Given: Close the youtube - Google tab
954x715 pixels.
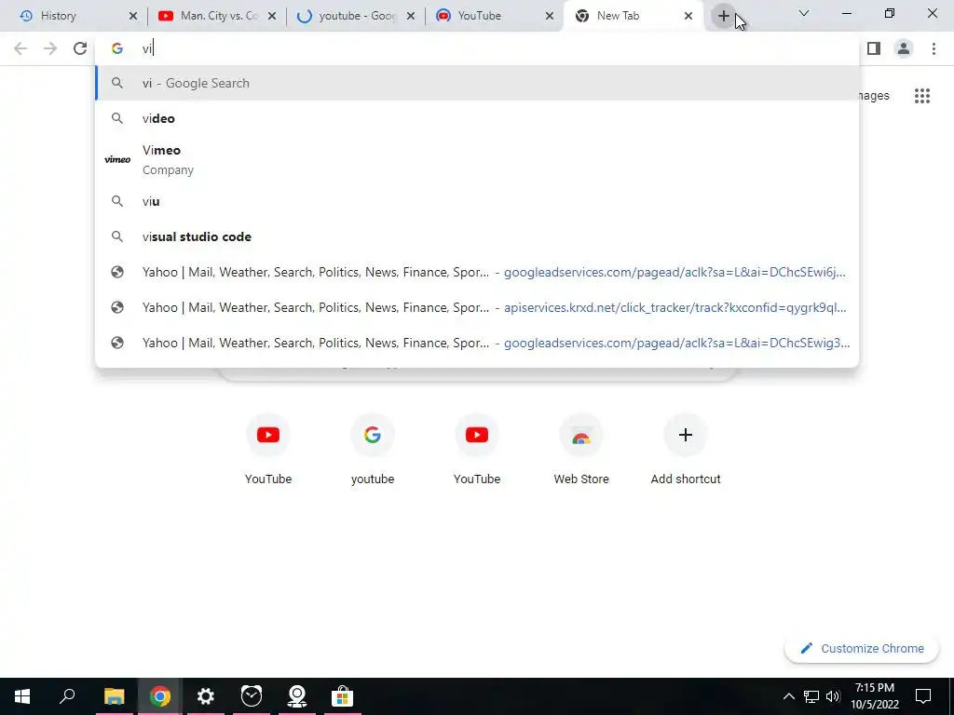Looking at the screenshot, I should 411,16.
